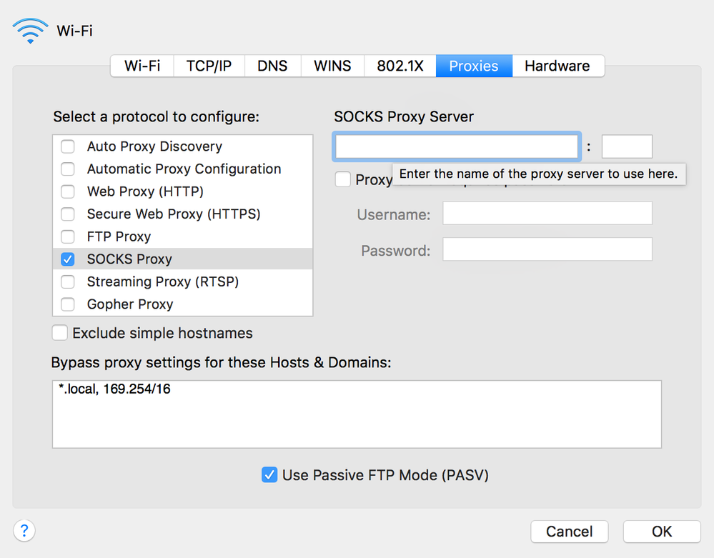Tick Secure Web Proxy (HTTPS) checkbox
Screen dimensions: 714x558
pyautogui.click(x=68, y=214)
